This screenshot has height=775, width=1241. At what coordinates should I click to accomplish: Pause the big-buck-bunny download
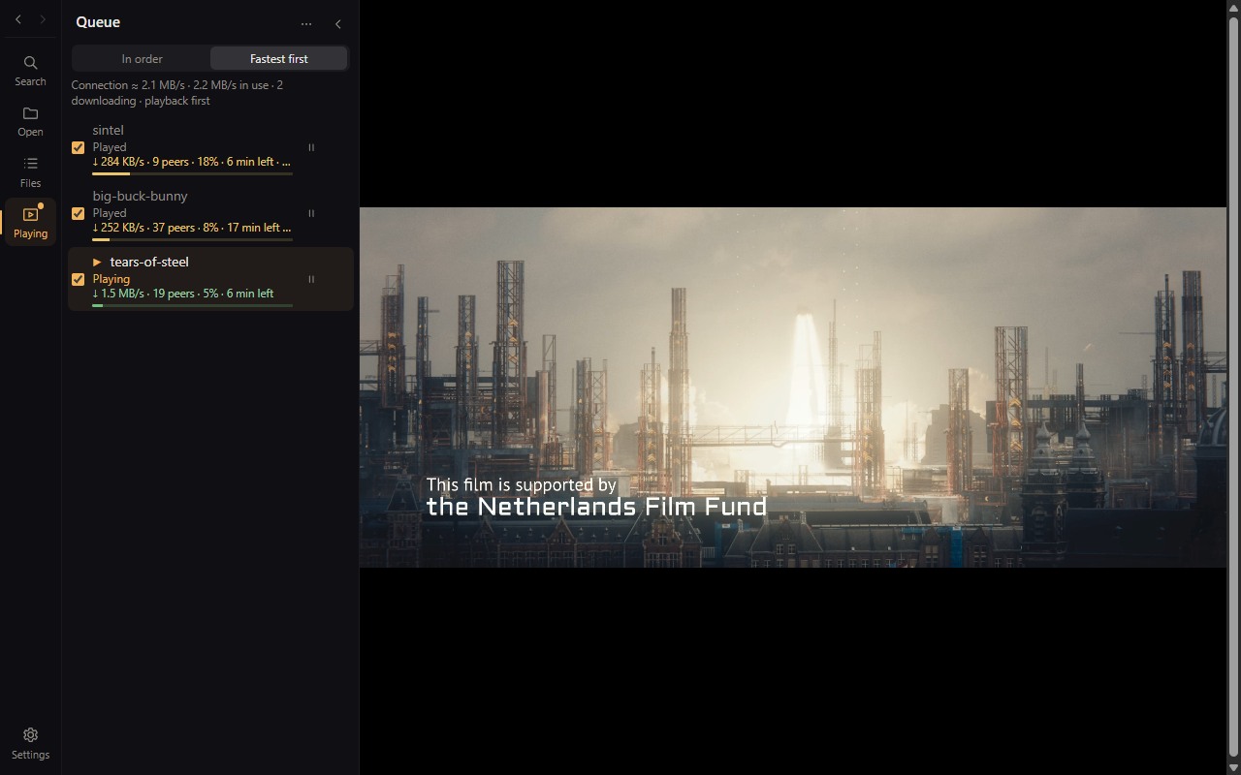click(x=311, y=213)
